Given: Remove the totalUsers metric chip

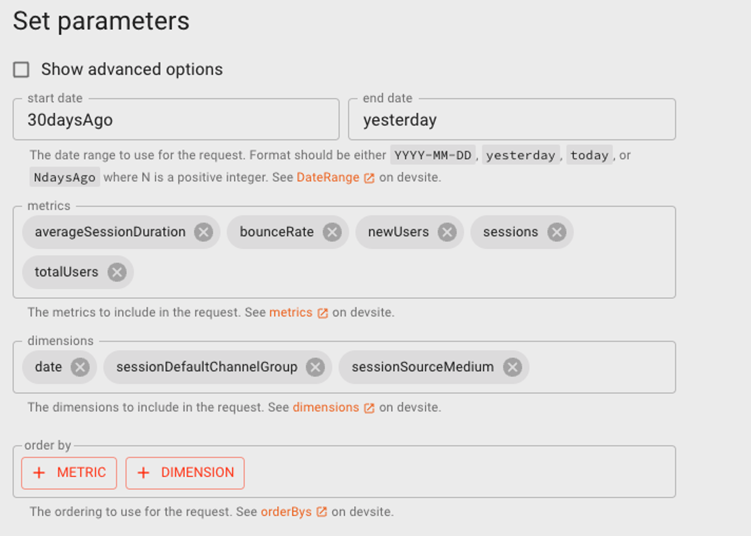Looking at the screenshot, I should coord(117,272).
